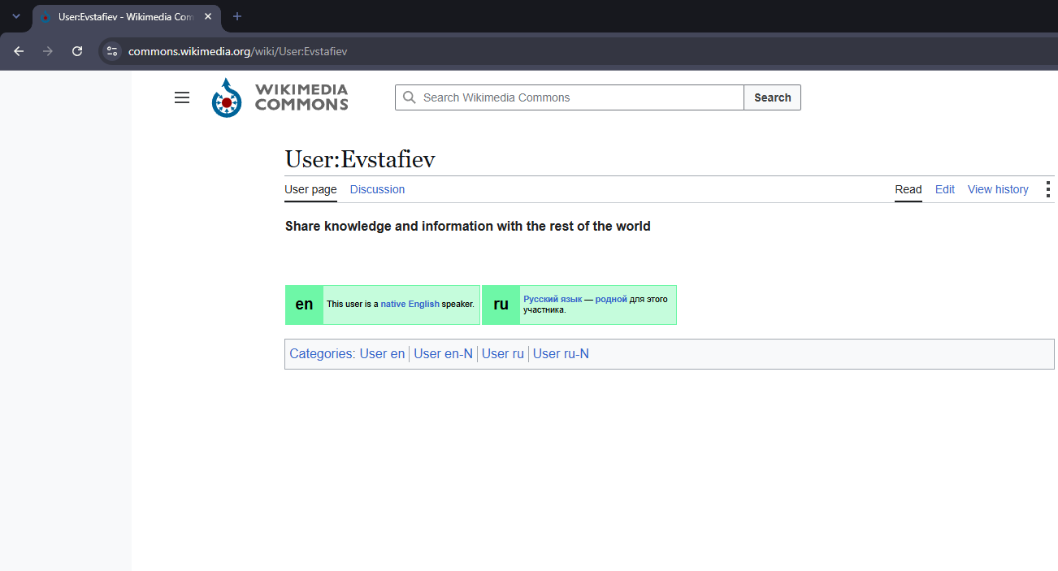Close the User:Evstafiev tab

point(208,16)
